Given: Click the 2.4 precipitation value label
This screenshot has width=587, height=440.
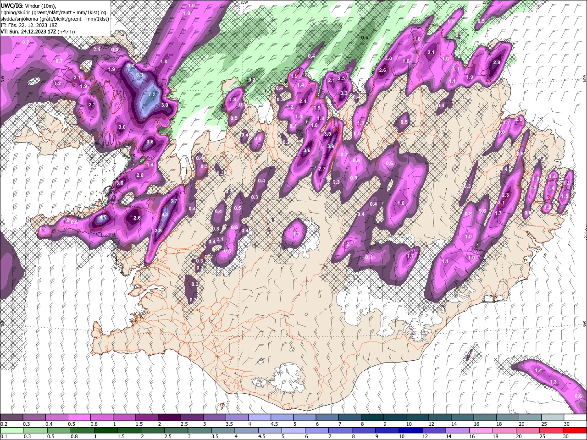Looking at the screenshot, I should 303,101.
